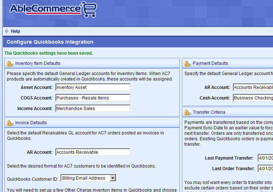The image size is (273, 192).
Task: Click the COGS Account label
Action: click(36, 98)
